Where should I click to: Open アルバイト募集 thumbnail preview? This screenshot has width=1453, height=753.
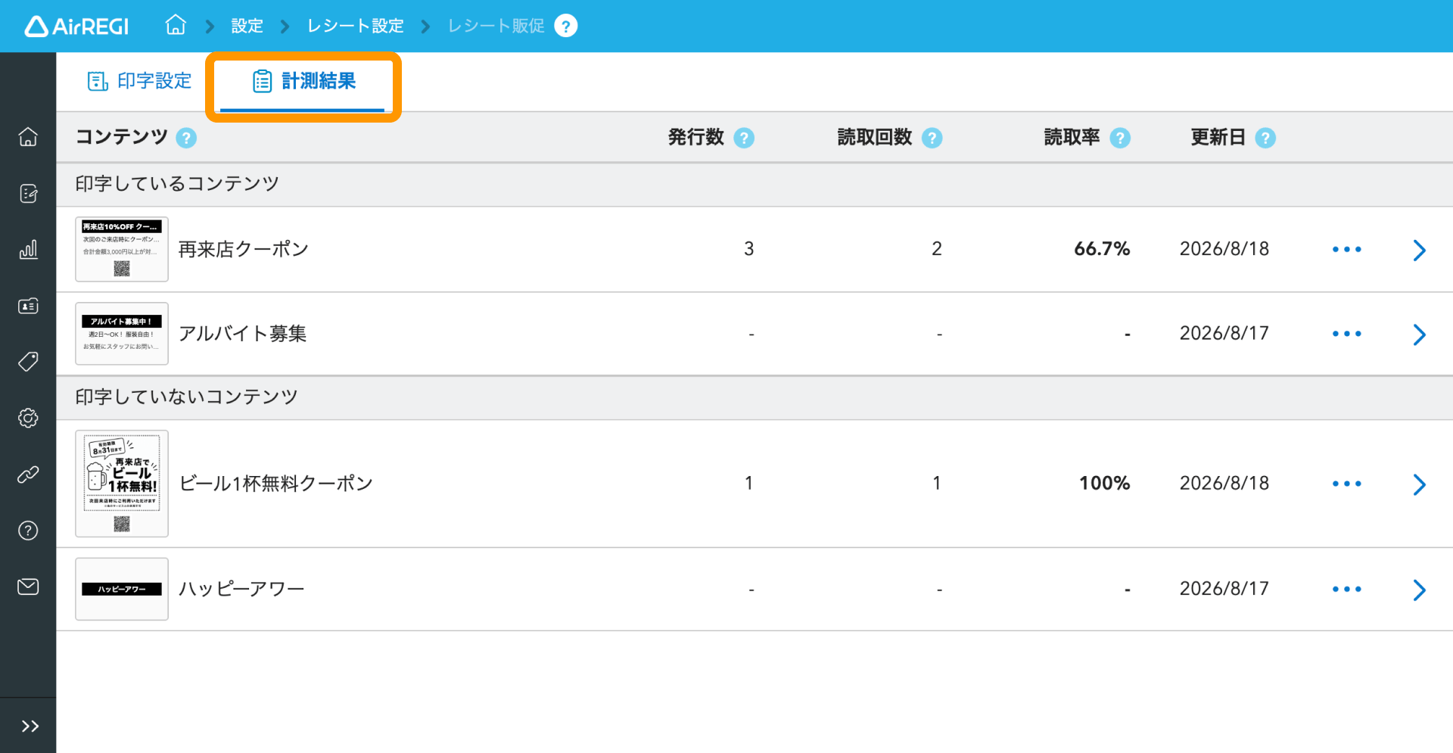[x=122, y=334]
